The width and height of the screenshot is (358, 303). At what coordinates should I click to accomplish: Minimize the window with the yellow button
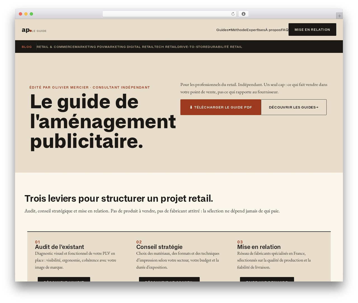(26, 14)
